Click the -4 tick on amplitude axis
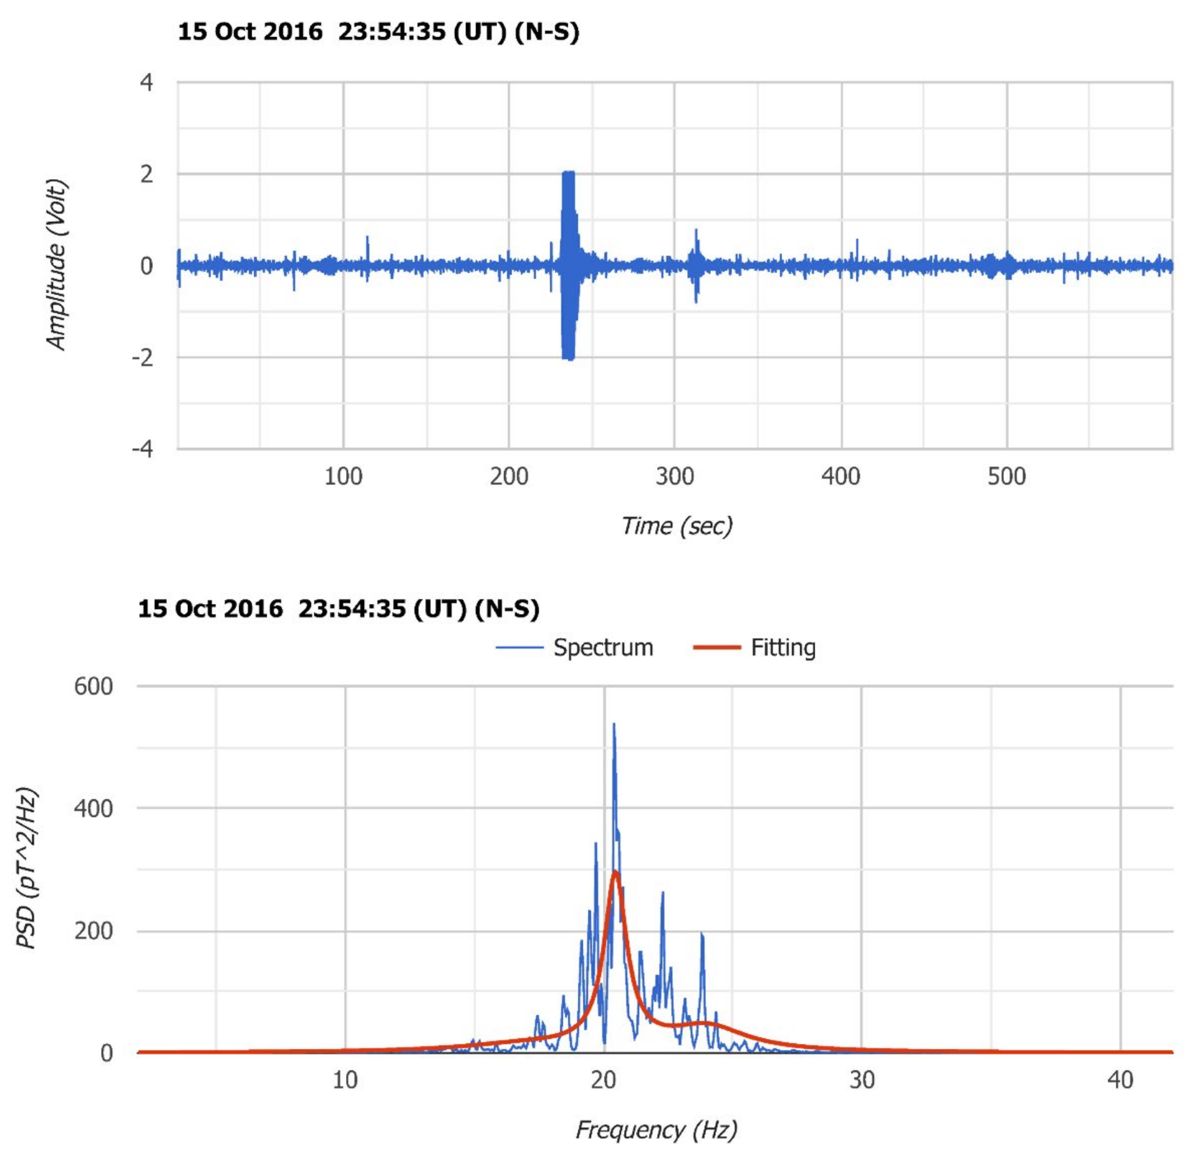1204x1151 pixels. (142, 449)
